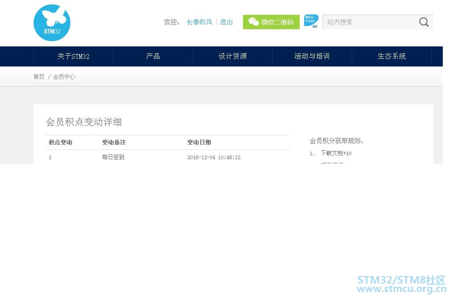
Task: Open the 产品 menu
Action: tap(153, 56)
